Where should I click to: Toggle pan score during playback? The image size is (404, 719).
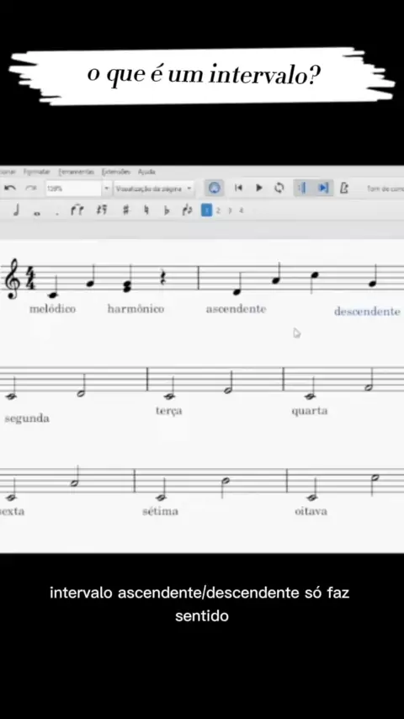(323, 188)
